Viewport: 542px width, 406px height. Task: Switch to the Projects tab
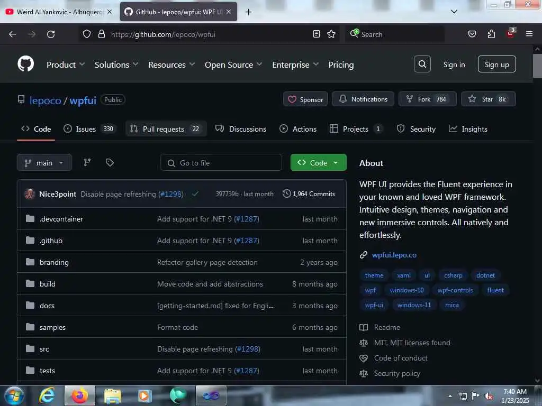(356, 129)
